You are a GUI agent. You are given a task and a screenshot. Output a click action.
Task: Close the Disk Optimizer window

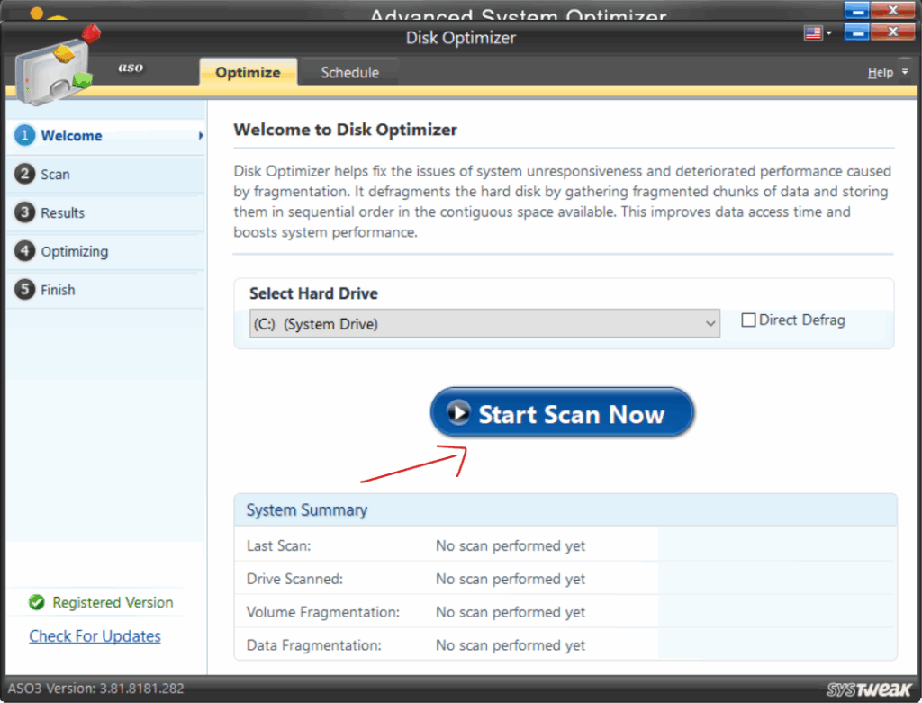point(892,32)
